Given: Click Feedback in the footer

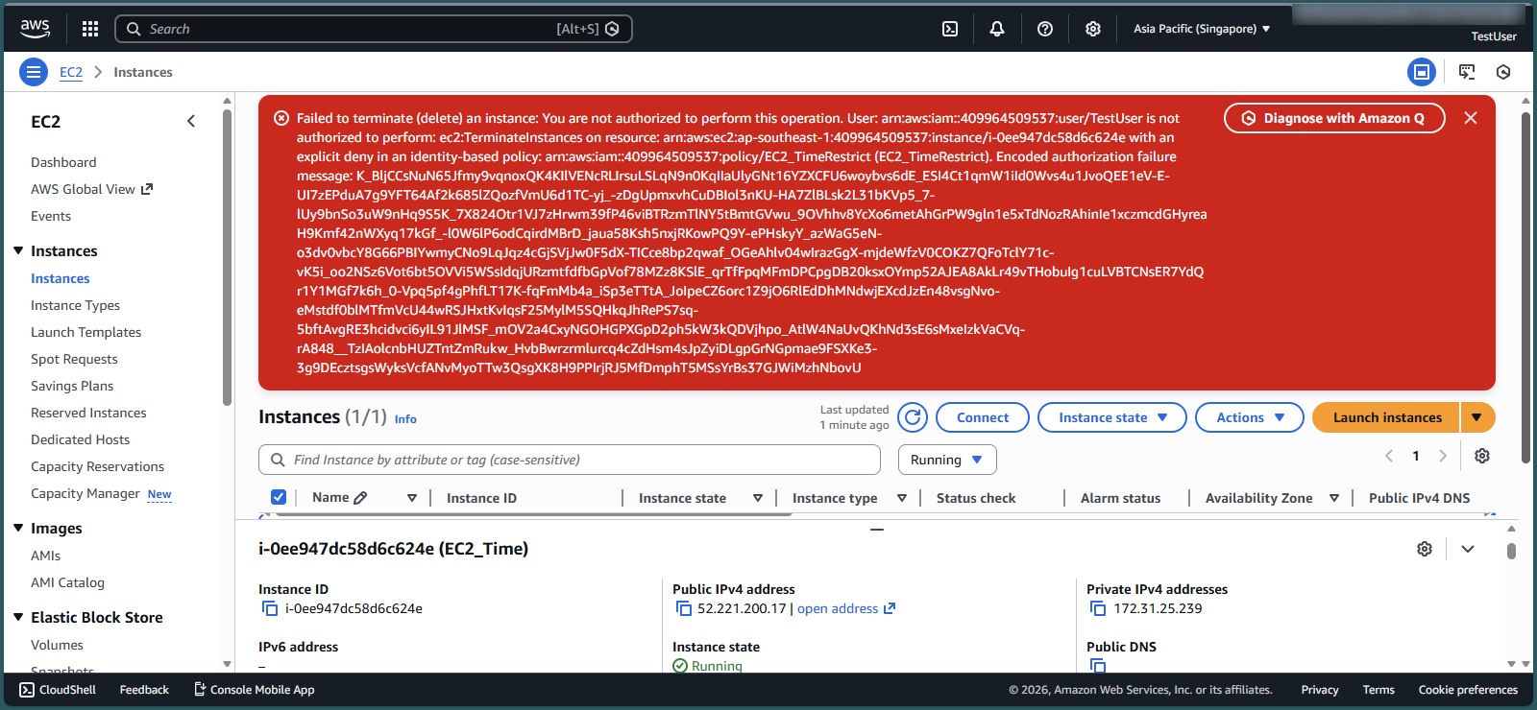Looking at the screenshot, I should [144, 690].
